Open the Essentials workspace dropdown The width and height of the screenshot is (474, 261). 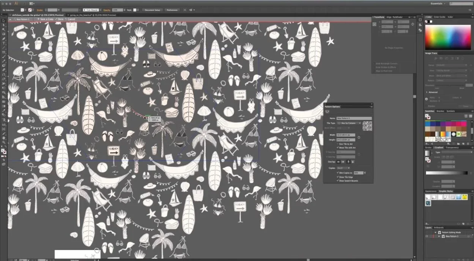tap(437, 3)
